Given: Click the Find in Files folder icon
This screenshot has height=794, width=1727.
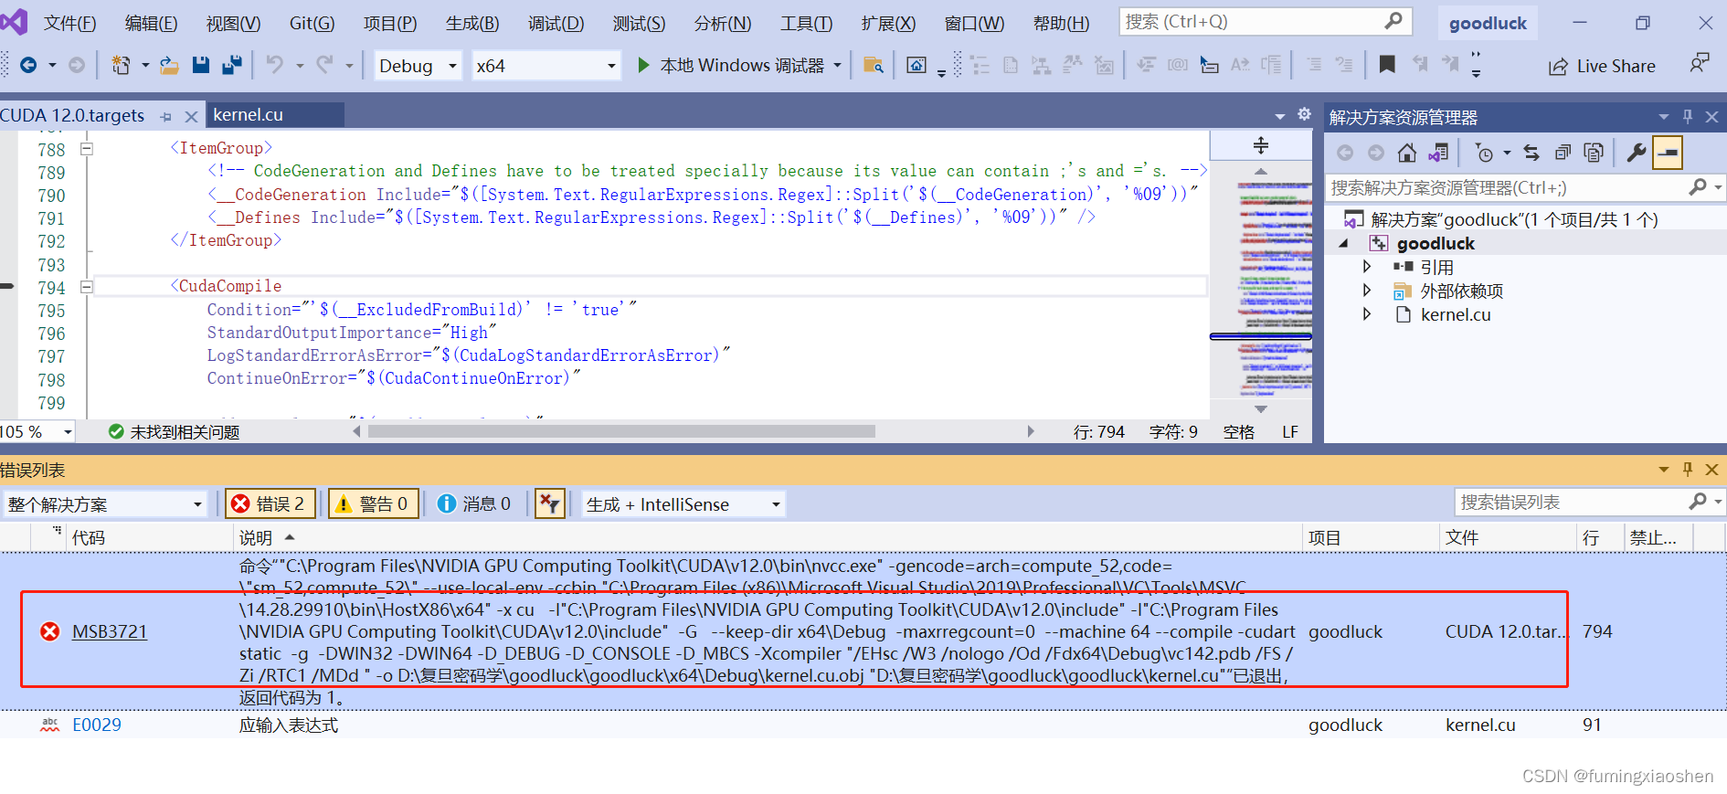Looking at the screenshot, I should pyautogui.click(x=873, y=65).
